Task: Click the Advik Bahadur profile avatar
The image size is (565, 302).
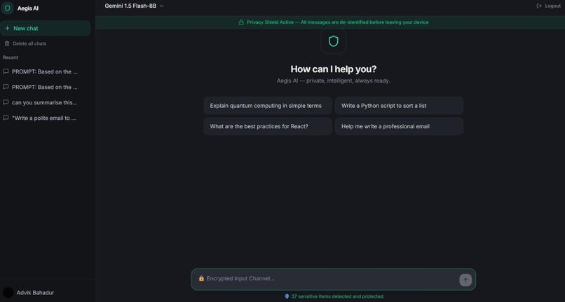Action: tap(8, 293)
